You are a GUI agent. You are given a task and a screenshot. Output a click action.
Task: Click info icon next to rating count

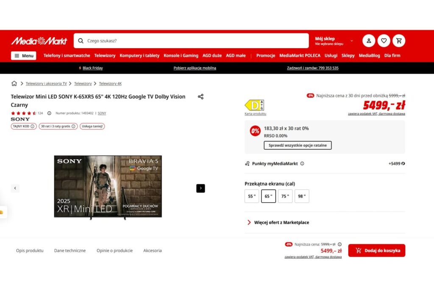[x=49, y=113]
